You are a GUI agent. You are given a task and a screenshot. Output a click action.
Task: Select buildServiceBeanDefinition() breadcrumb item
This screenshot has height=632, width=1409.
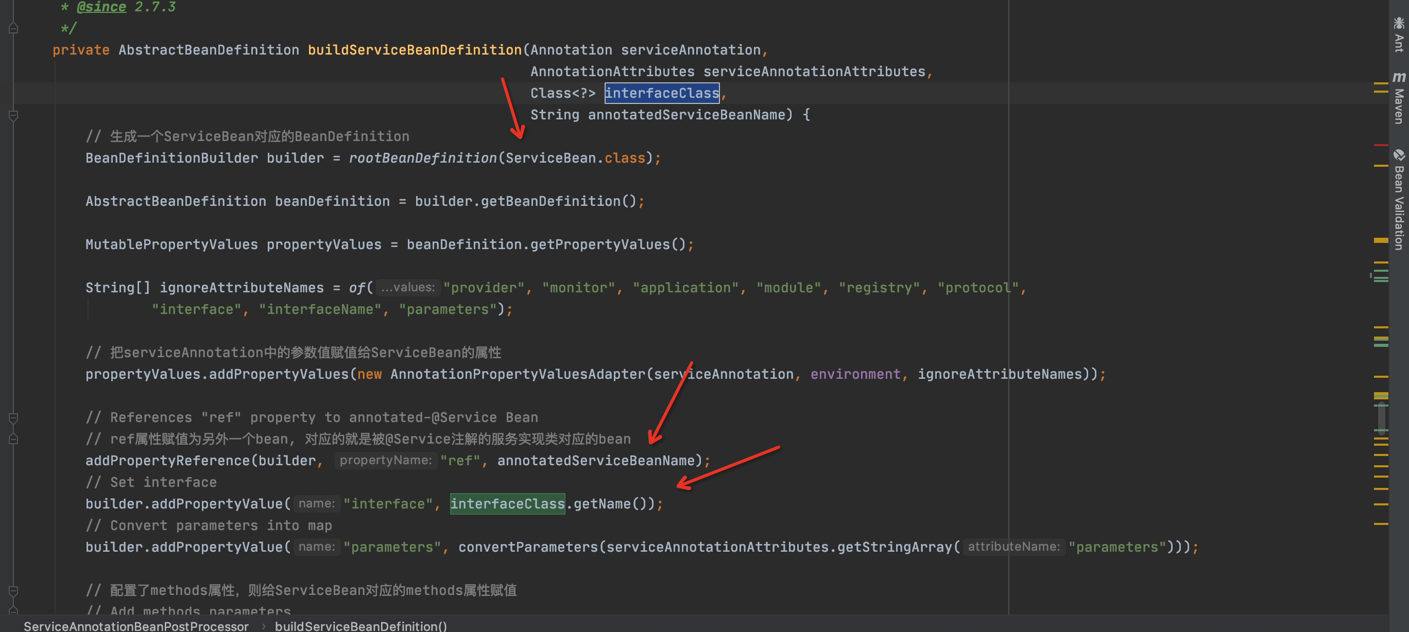click(x=360, y=626)
